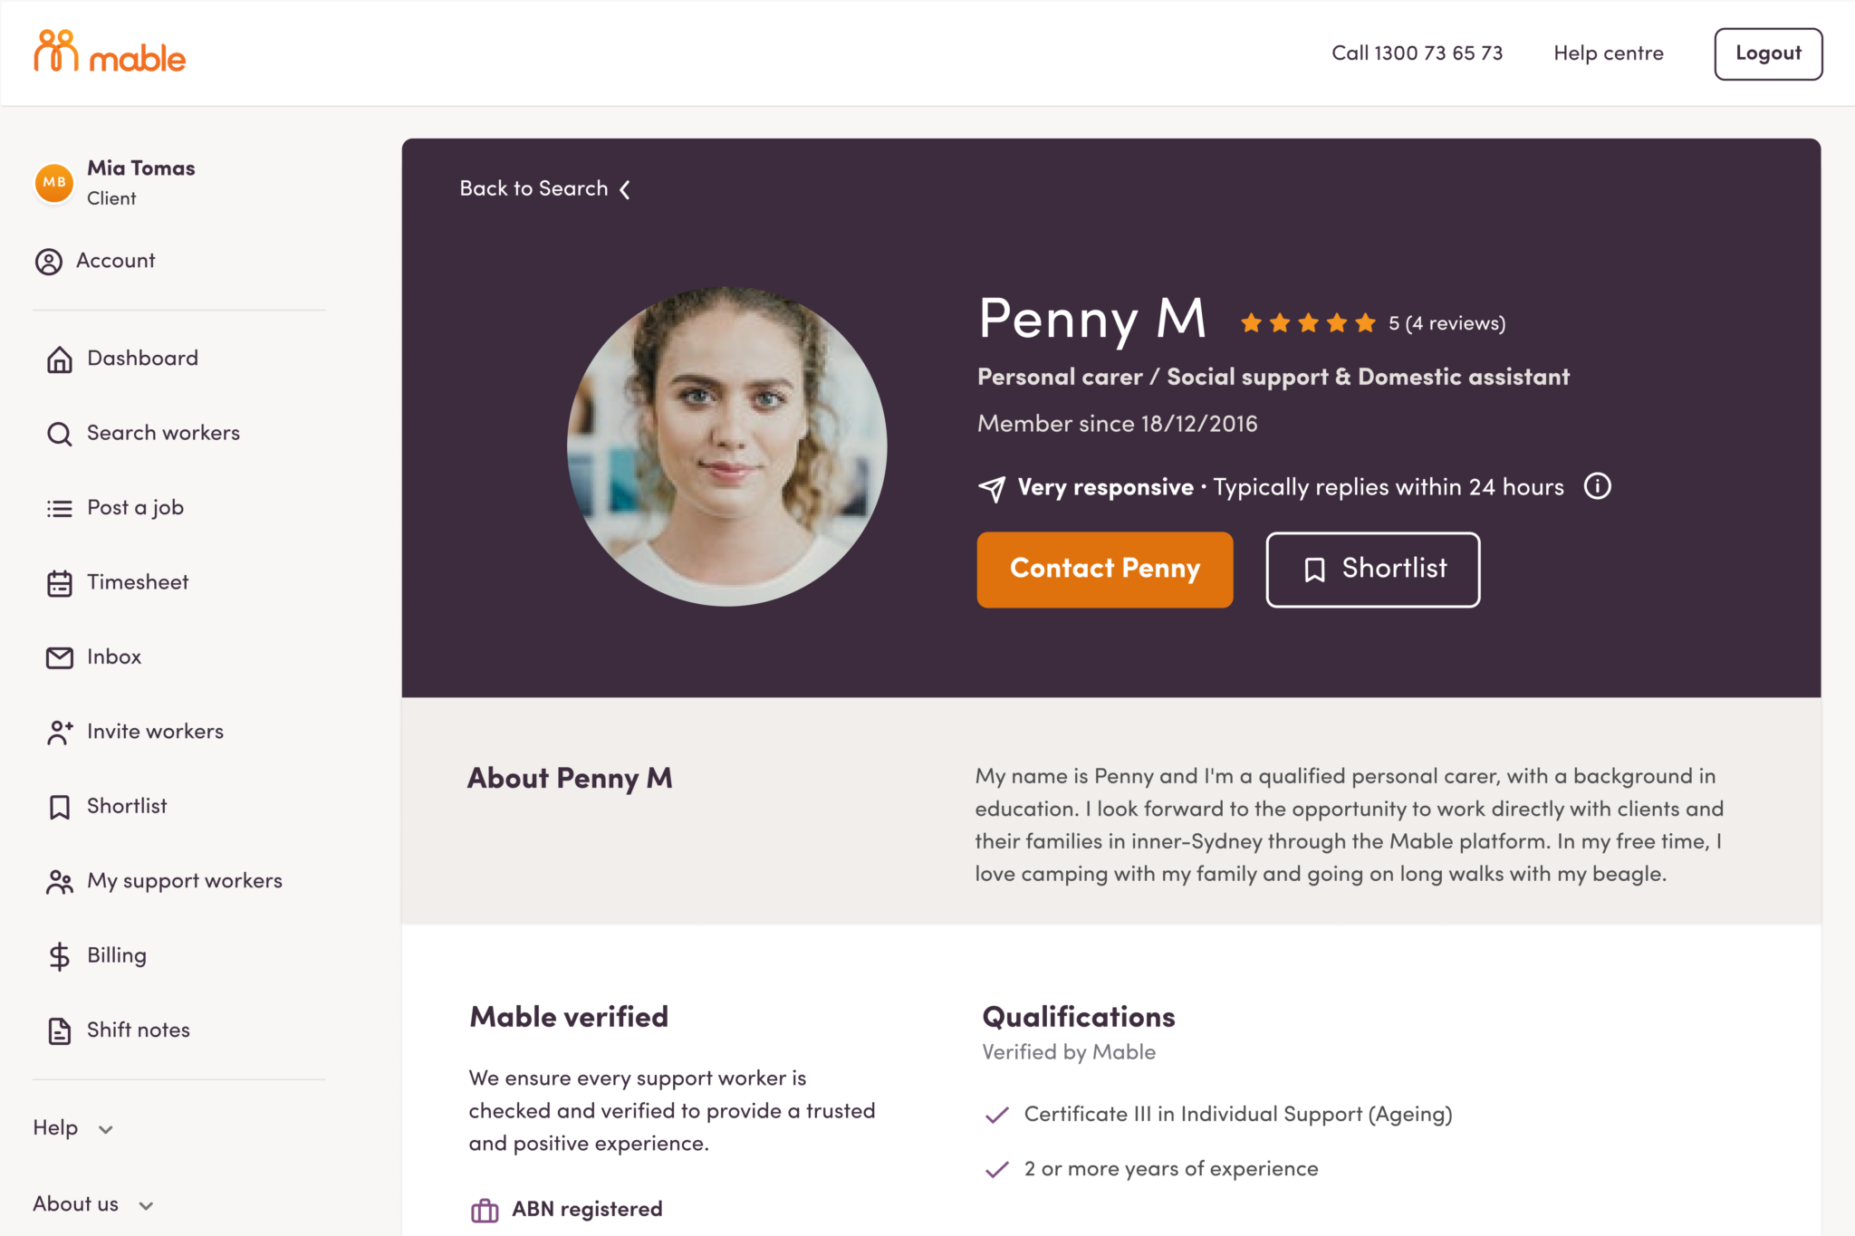The image size is (1855, 1236).
Task: Click the MB user avatar
Action: [x=54, y=182]
